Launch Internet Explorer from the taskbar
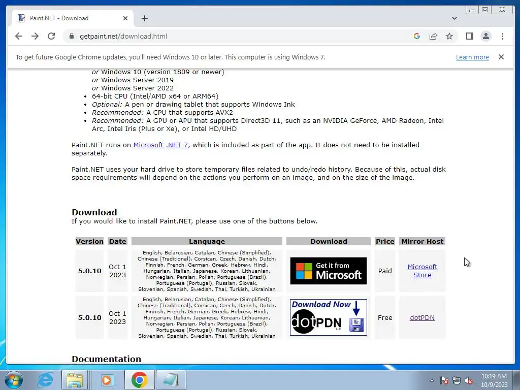The image size is (520, 390). pos(45,380)
